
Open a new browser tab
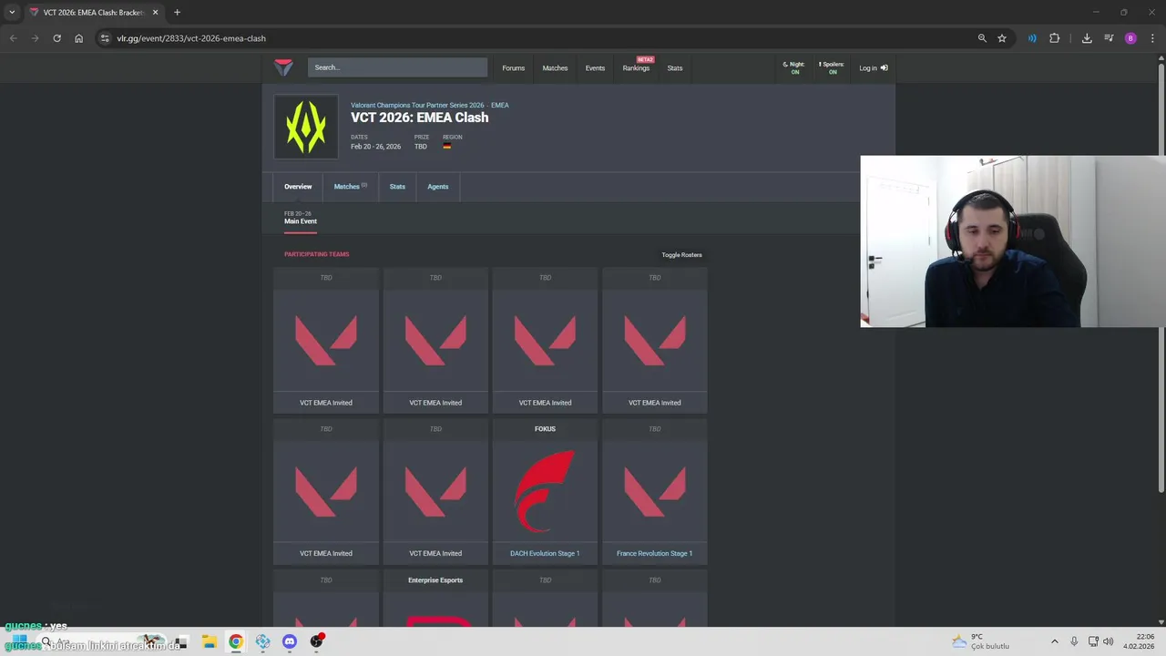point(177,13)
